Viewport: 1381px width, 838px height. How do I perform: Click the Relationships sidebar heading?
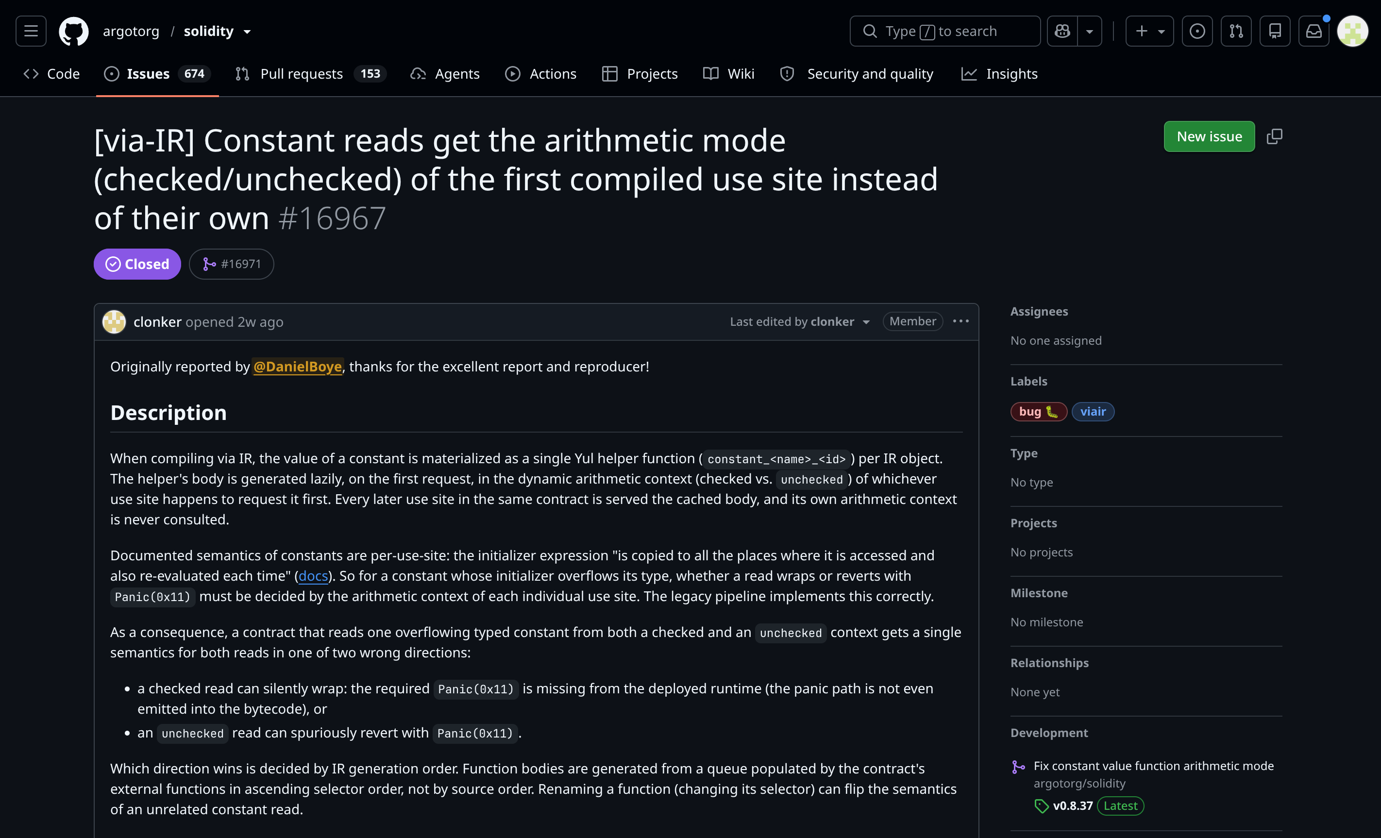click(x=1049, y=663)
